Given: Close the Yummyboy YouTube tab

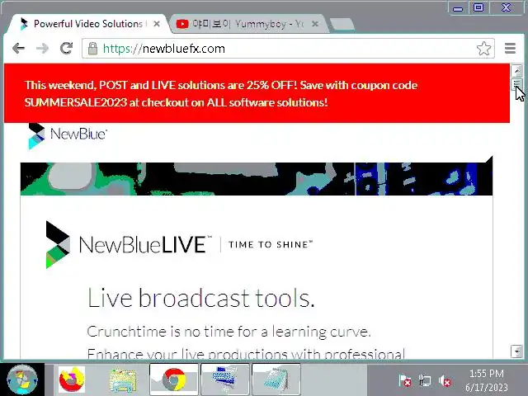Looking at the screenshot, I should coord(315,24).
